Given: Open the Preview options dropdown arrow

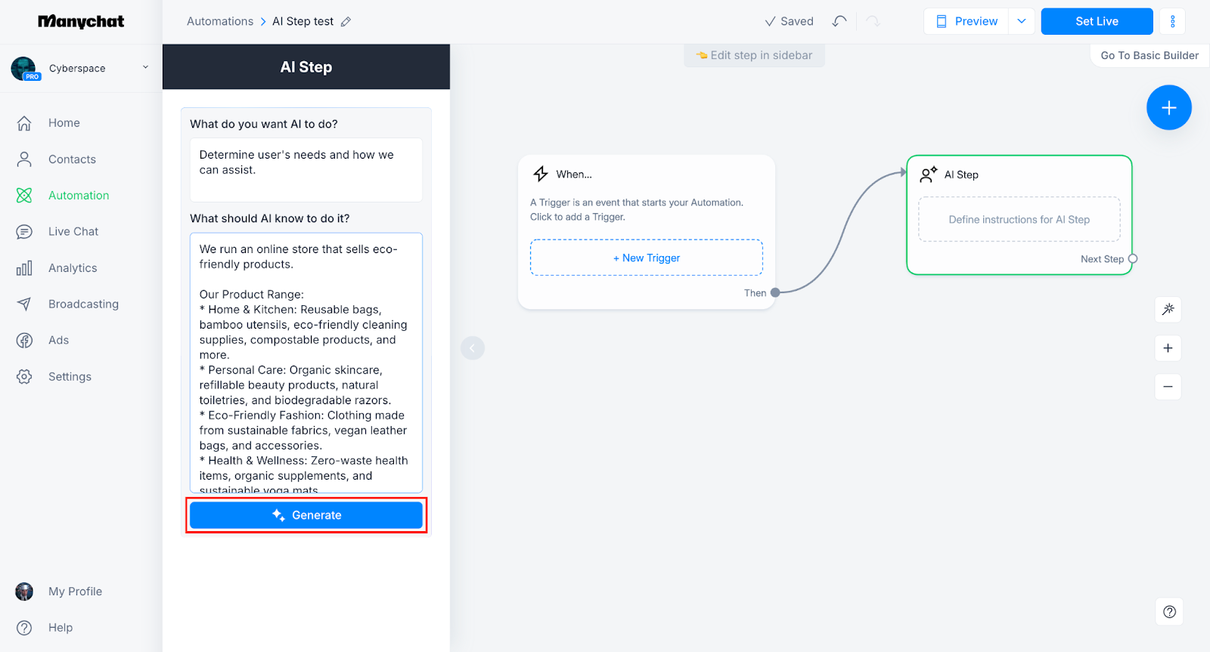Looking at the screenshot, I should [x=1021, y=21].
